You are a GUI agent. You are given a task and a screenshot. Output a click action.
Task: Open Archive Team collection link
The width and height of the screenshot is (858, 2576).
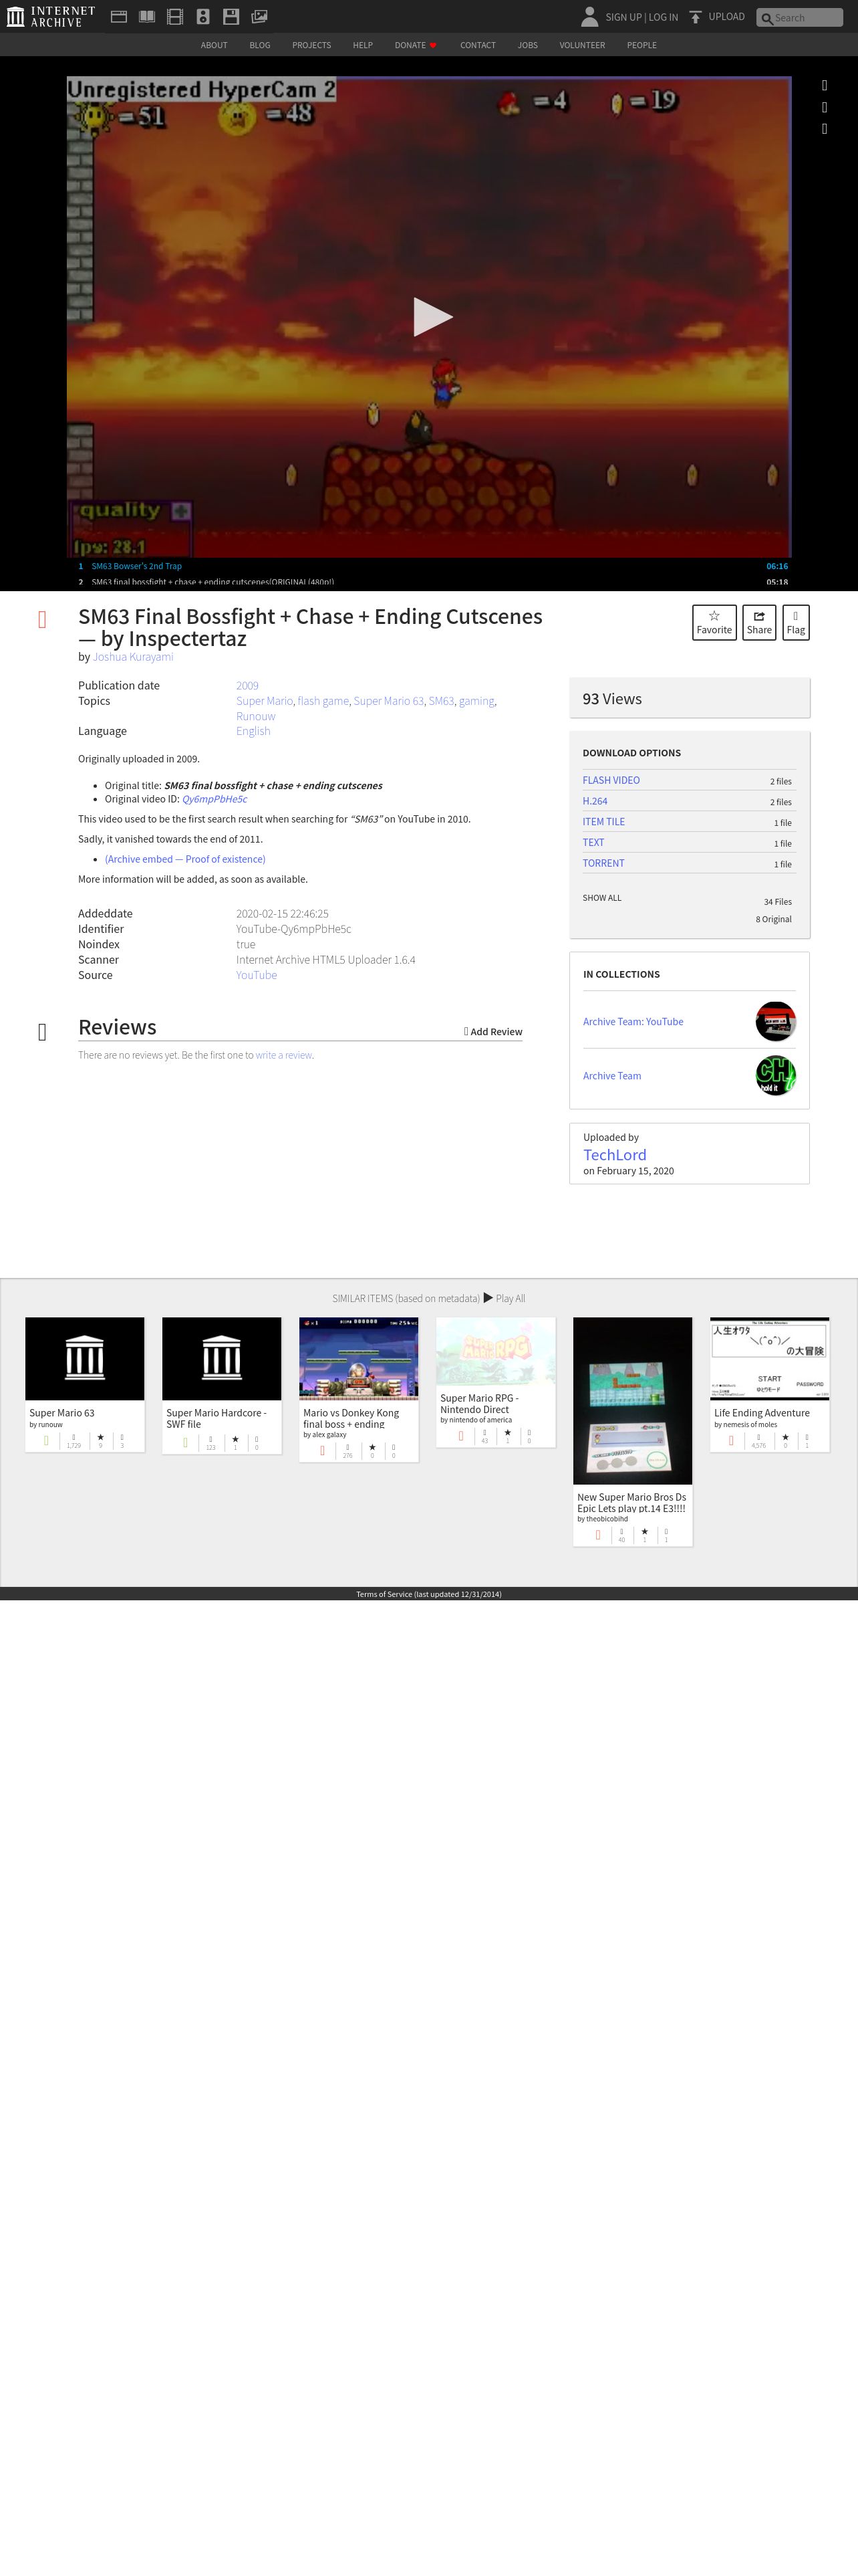(x=612, y=1076)
